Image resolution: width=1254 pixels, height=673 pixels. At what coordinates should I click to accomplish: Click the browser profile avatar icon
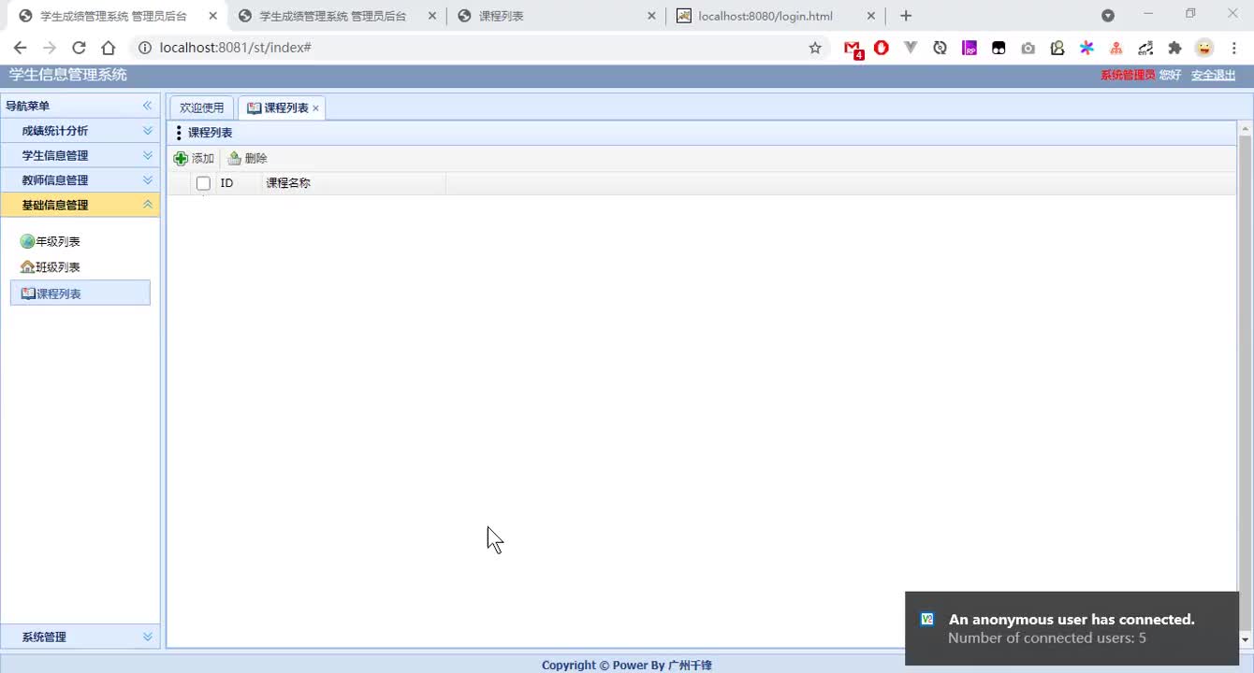pyautogui.click(x=1204, y=48)
